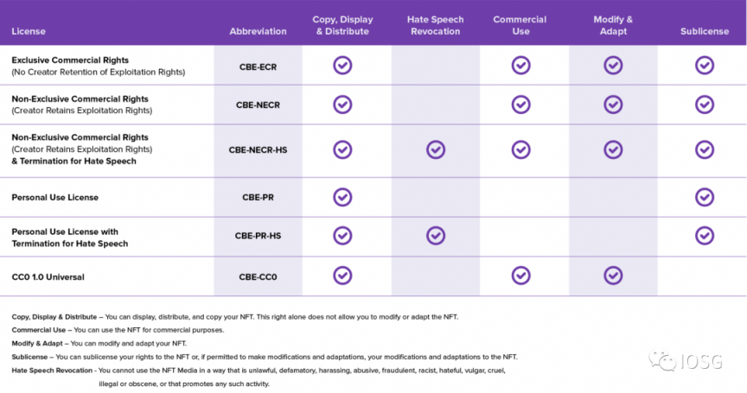Click the Sublicense column header
Image resolution: width=747 pixels, height=393 pixels.
pos(704,31)
